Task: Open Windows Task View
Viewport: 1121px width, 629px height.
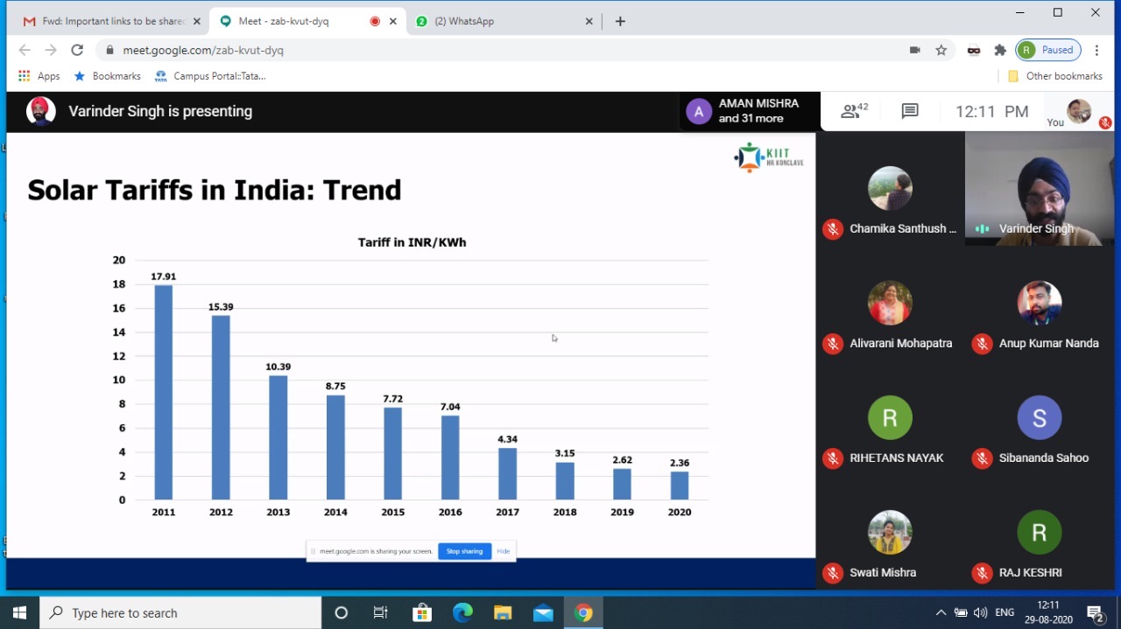Action: 381,612
